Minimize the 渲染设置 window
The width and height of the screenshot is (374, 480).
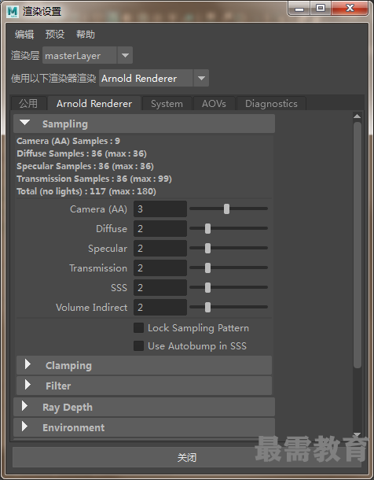pyautogui.click(x=299, y=9)
